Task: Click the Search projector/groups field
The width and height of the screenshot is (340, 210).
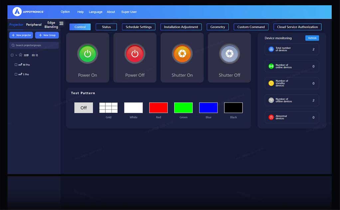Action: tap(34, 45)
